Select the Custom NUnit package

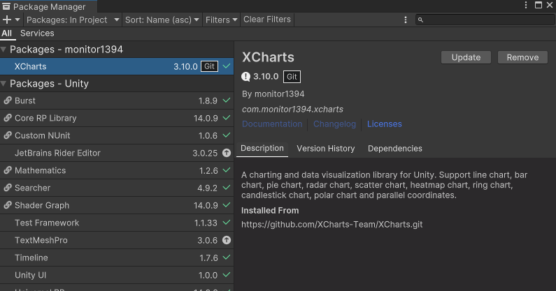coord(117,135)
